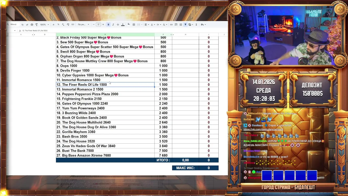
Task: Click the Merge cells icon
Action: [x=139, y=24]
